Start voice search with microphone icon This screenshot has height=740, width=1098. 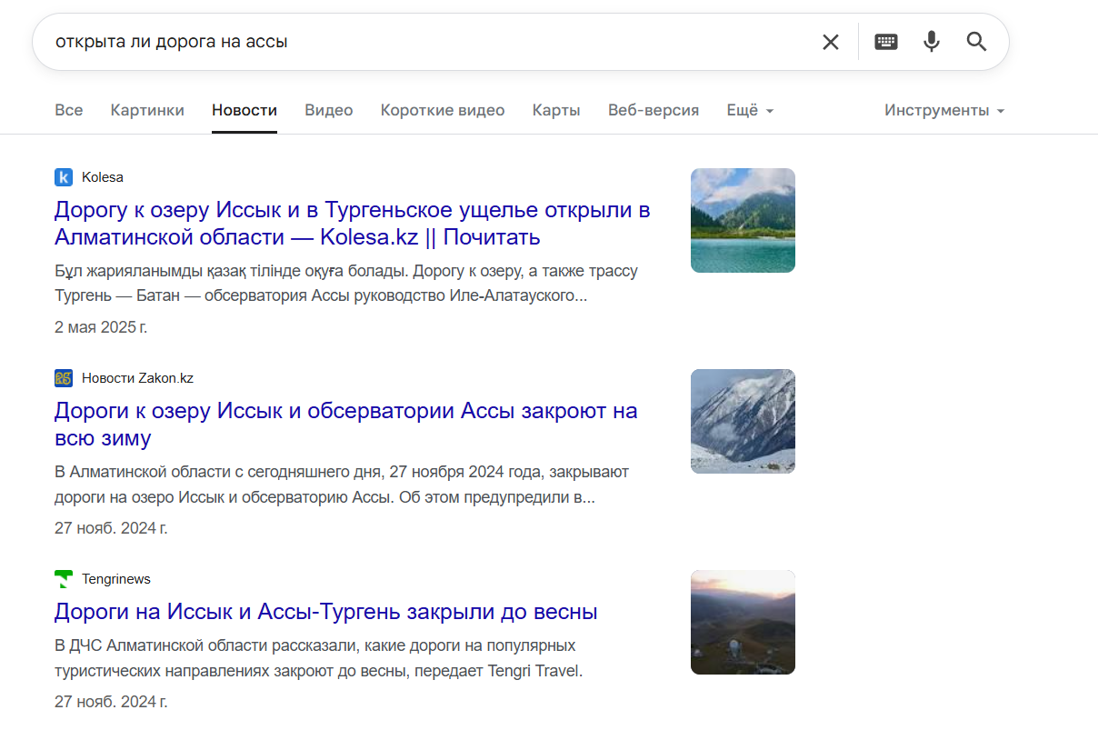932,42
